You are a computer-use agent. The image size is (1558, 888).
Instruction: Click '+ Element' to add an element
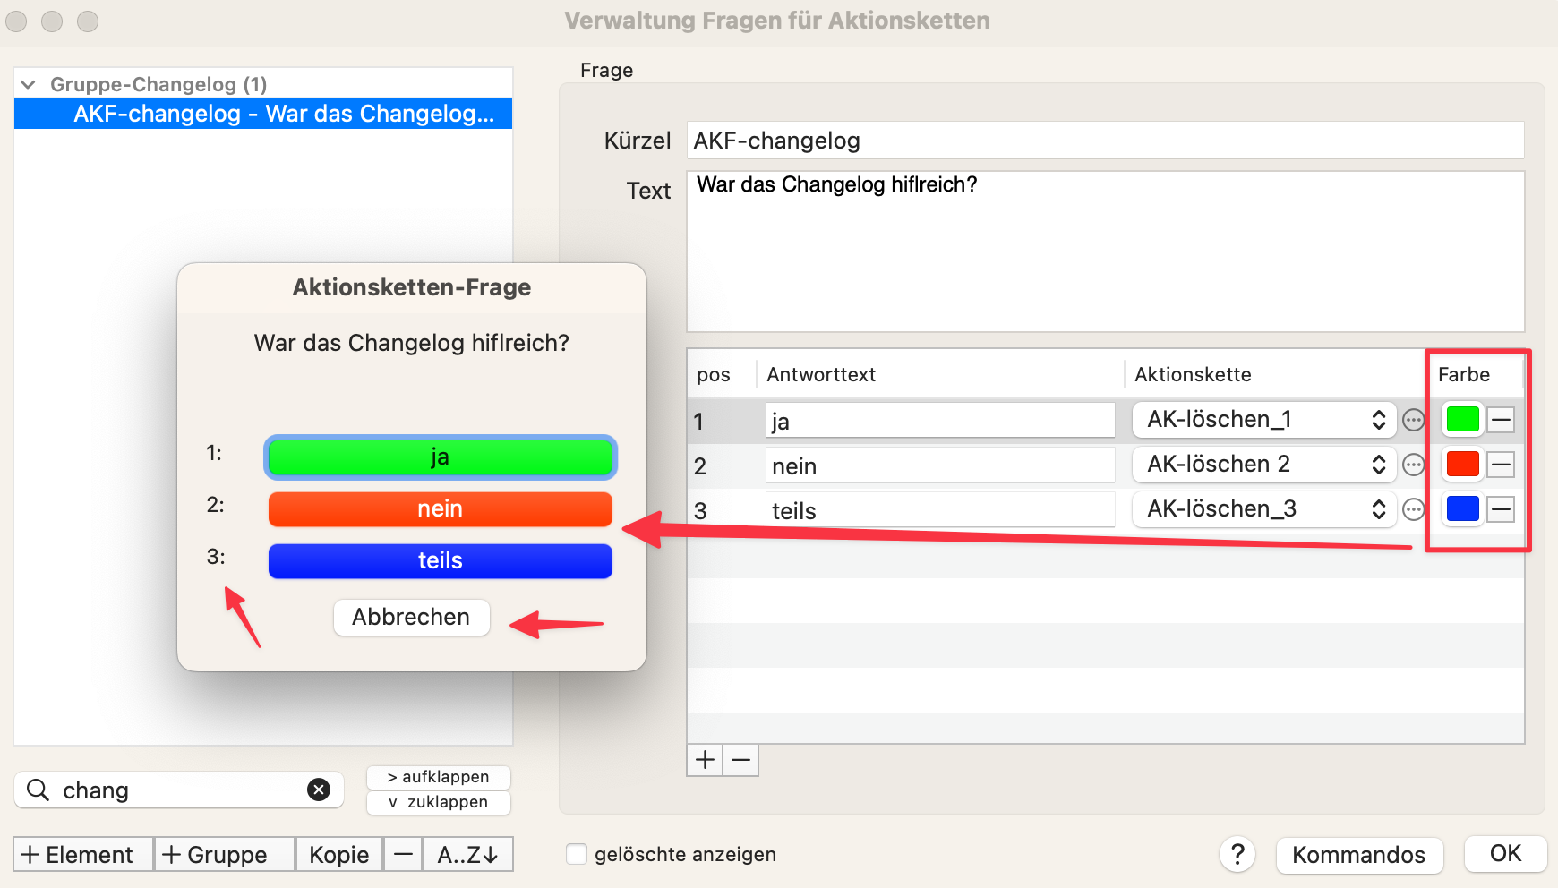point(83,854)
